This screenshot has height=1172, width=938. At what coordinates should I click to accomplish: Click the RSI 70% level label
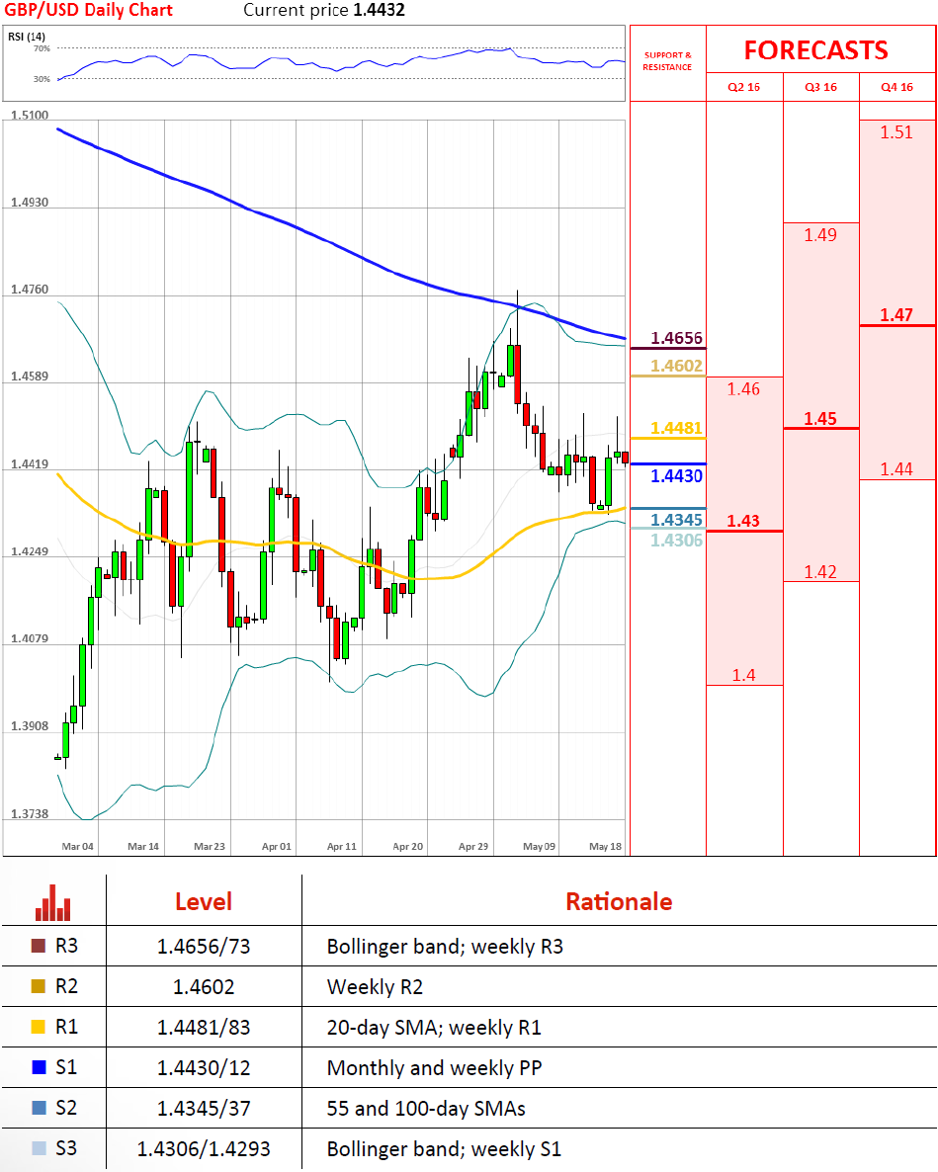pyautogui.click(x=42, y=48)
